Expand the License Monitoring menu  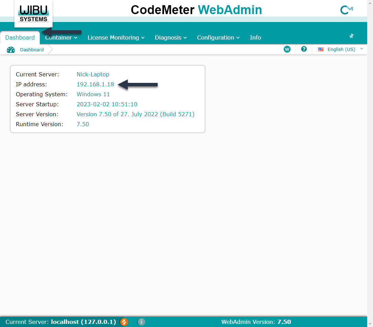(116, 37)
